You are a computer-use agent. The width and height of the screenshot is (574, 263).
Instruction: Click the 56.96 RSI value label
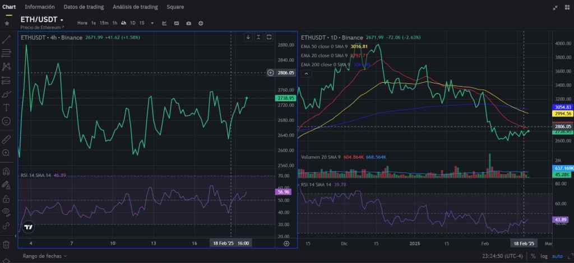(x=283, y=192)
